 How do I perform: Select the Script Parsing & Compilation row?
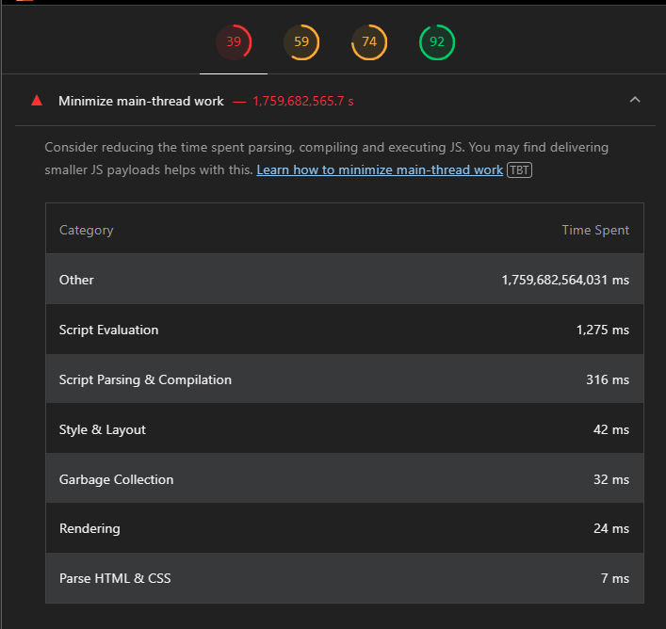click(344, 379)
